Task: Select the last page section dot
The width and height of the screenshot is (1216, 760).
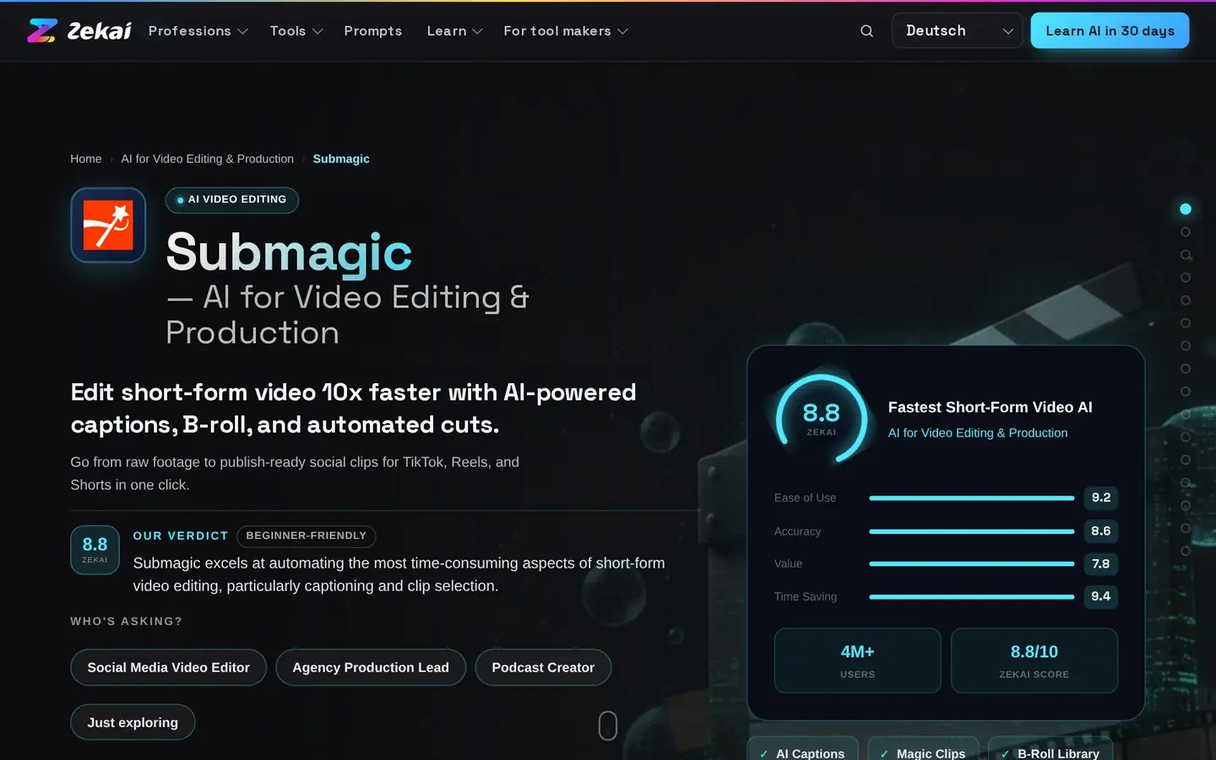Action: click(1186, 551)
